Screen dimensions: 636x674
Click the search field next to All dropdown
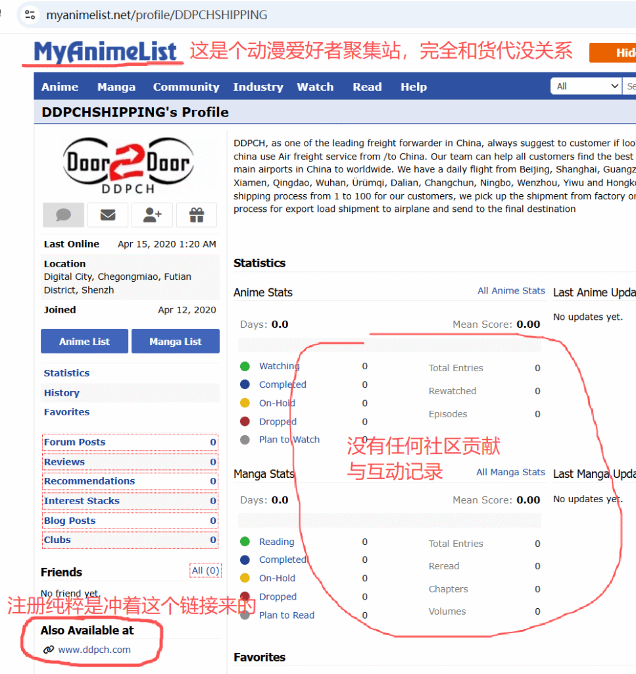click(x=629, y=86)
